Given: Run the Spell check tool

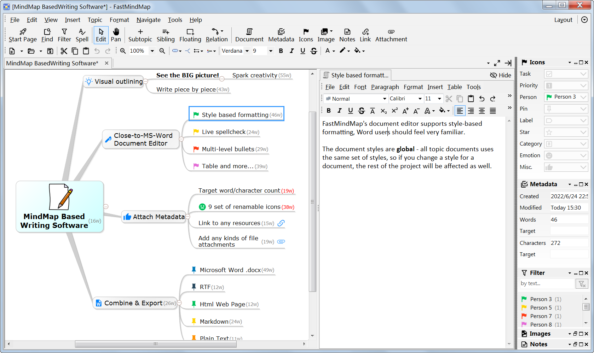Looking at the screenshot, I should tap(82, 35).
